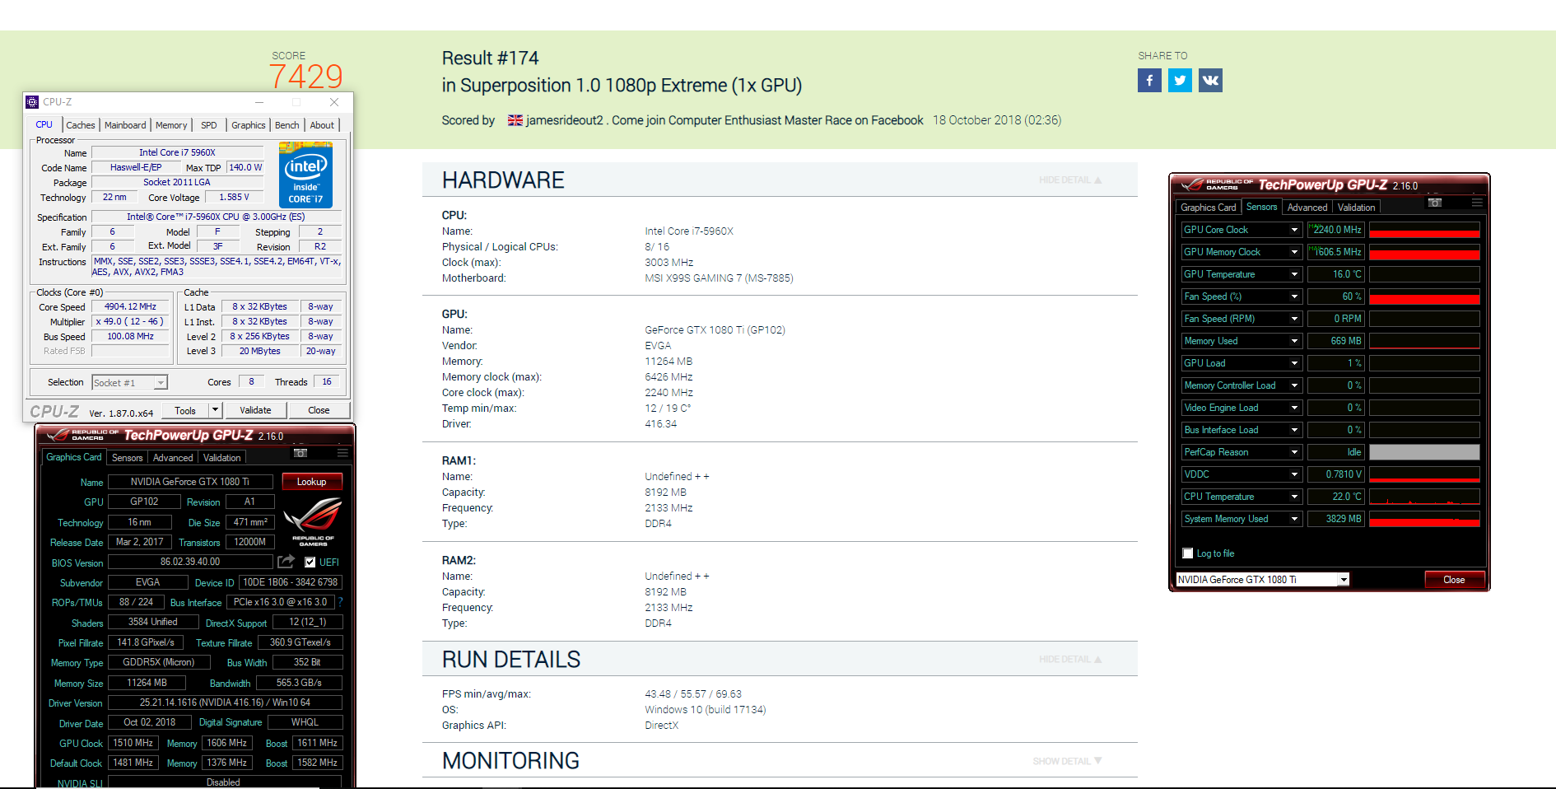Screen dimensions: 1556x789
Task: Expand Fan Speed (%) sensor dropdown
Action: tap(1295, 296)
